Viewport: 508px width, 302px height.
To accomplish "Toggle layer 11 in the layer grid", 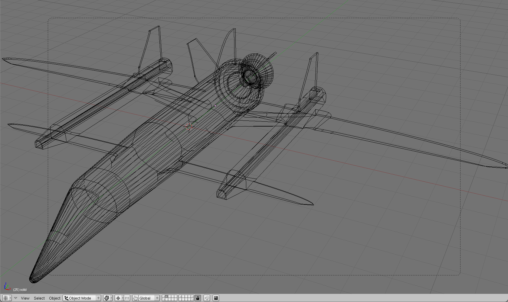I will click(164, 300).
